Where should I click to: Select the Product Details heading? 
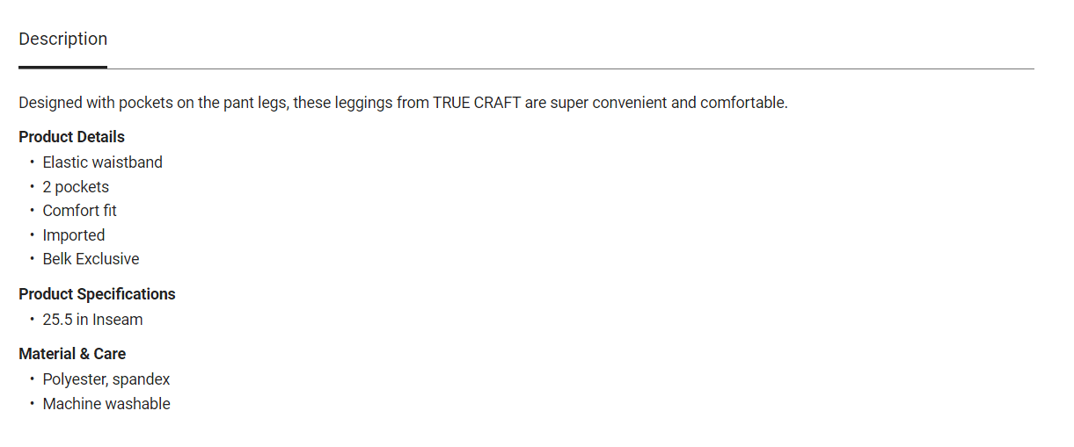pyautogui.click(x=71, y=137)
